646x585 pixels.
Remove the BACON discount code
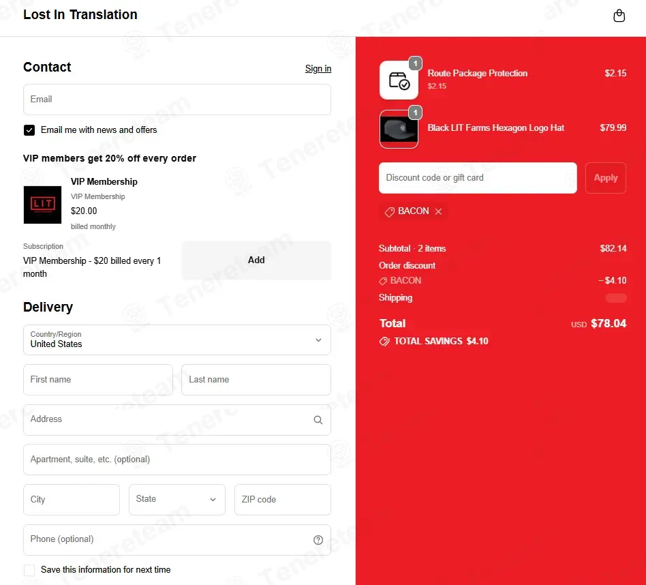click(438, 211)
